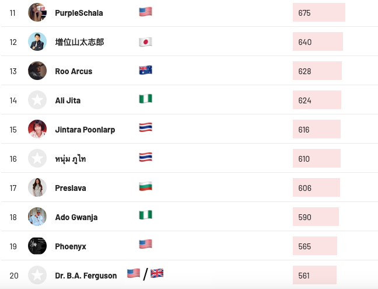Click the United States flag beside PurpleSchala
Viewport: 378px width, 289px height.
[145, 12]
